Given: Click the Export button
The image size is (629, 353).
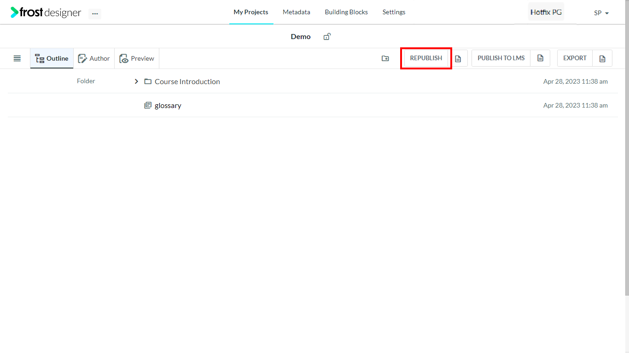Looking at the screenshot, I should 575,58.
